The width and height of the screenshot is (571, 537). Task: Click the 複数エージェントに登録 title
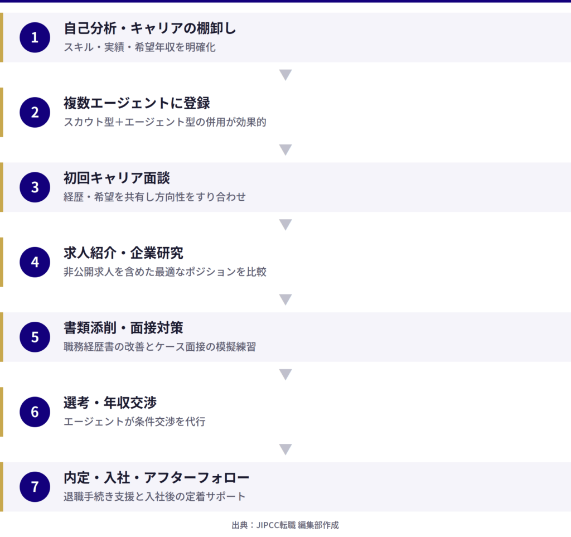coord(137,103)
